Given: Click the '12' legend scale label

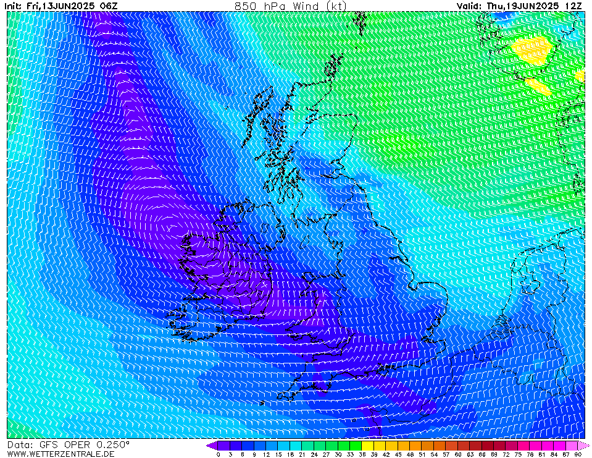Looking at the screenshot, I should (x=266, y=454).
